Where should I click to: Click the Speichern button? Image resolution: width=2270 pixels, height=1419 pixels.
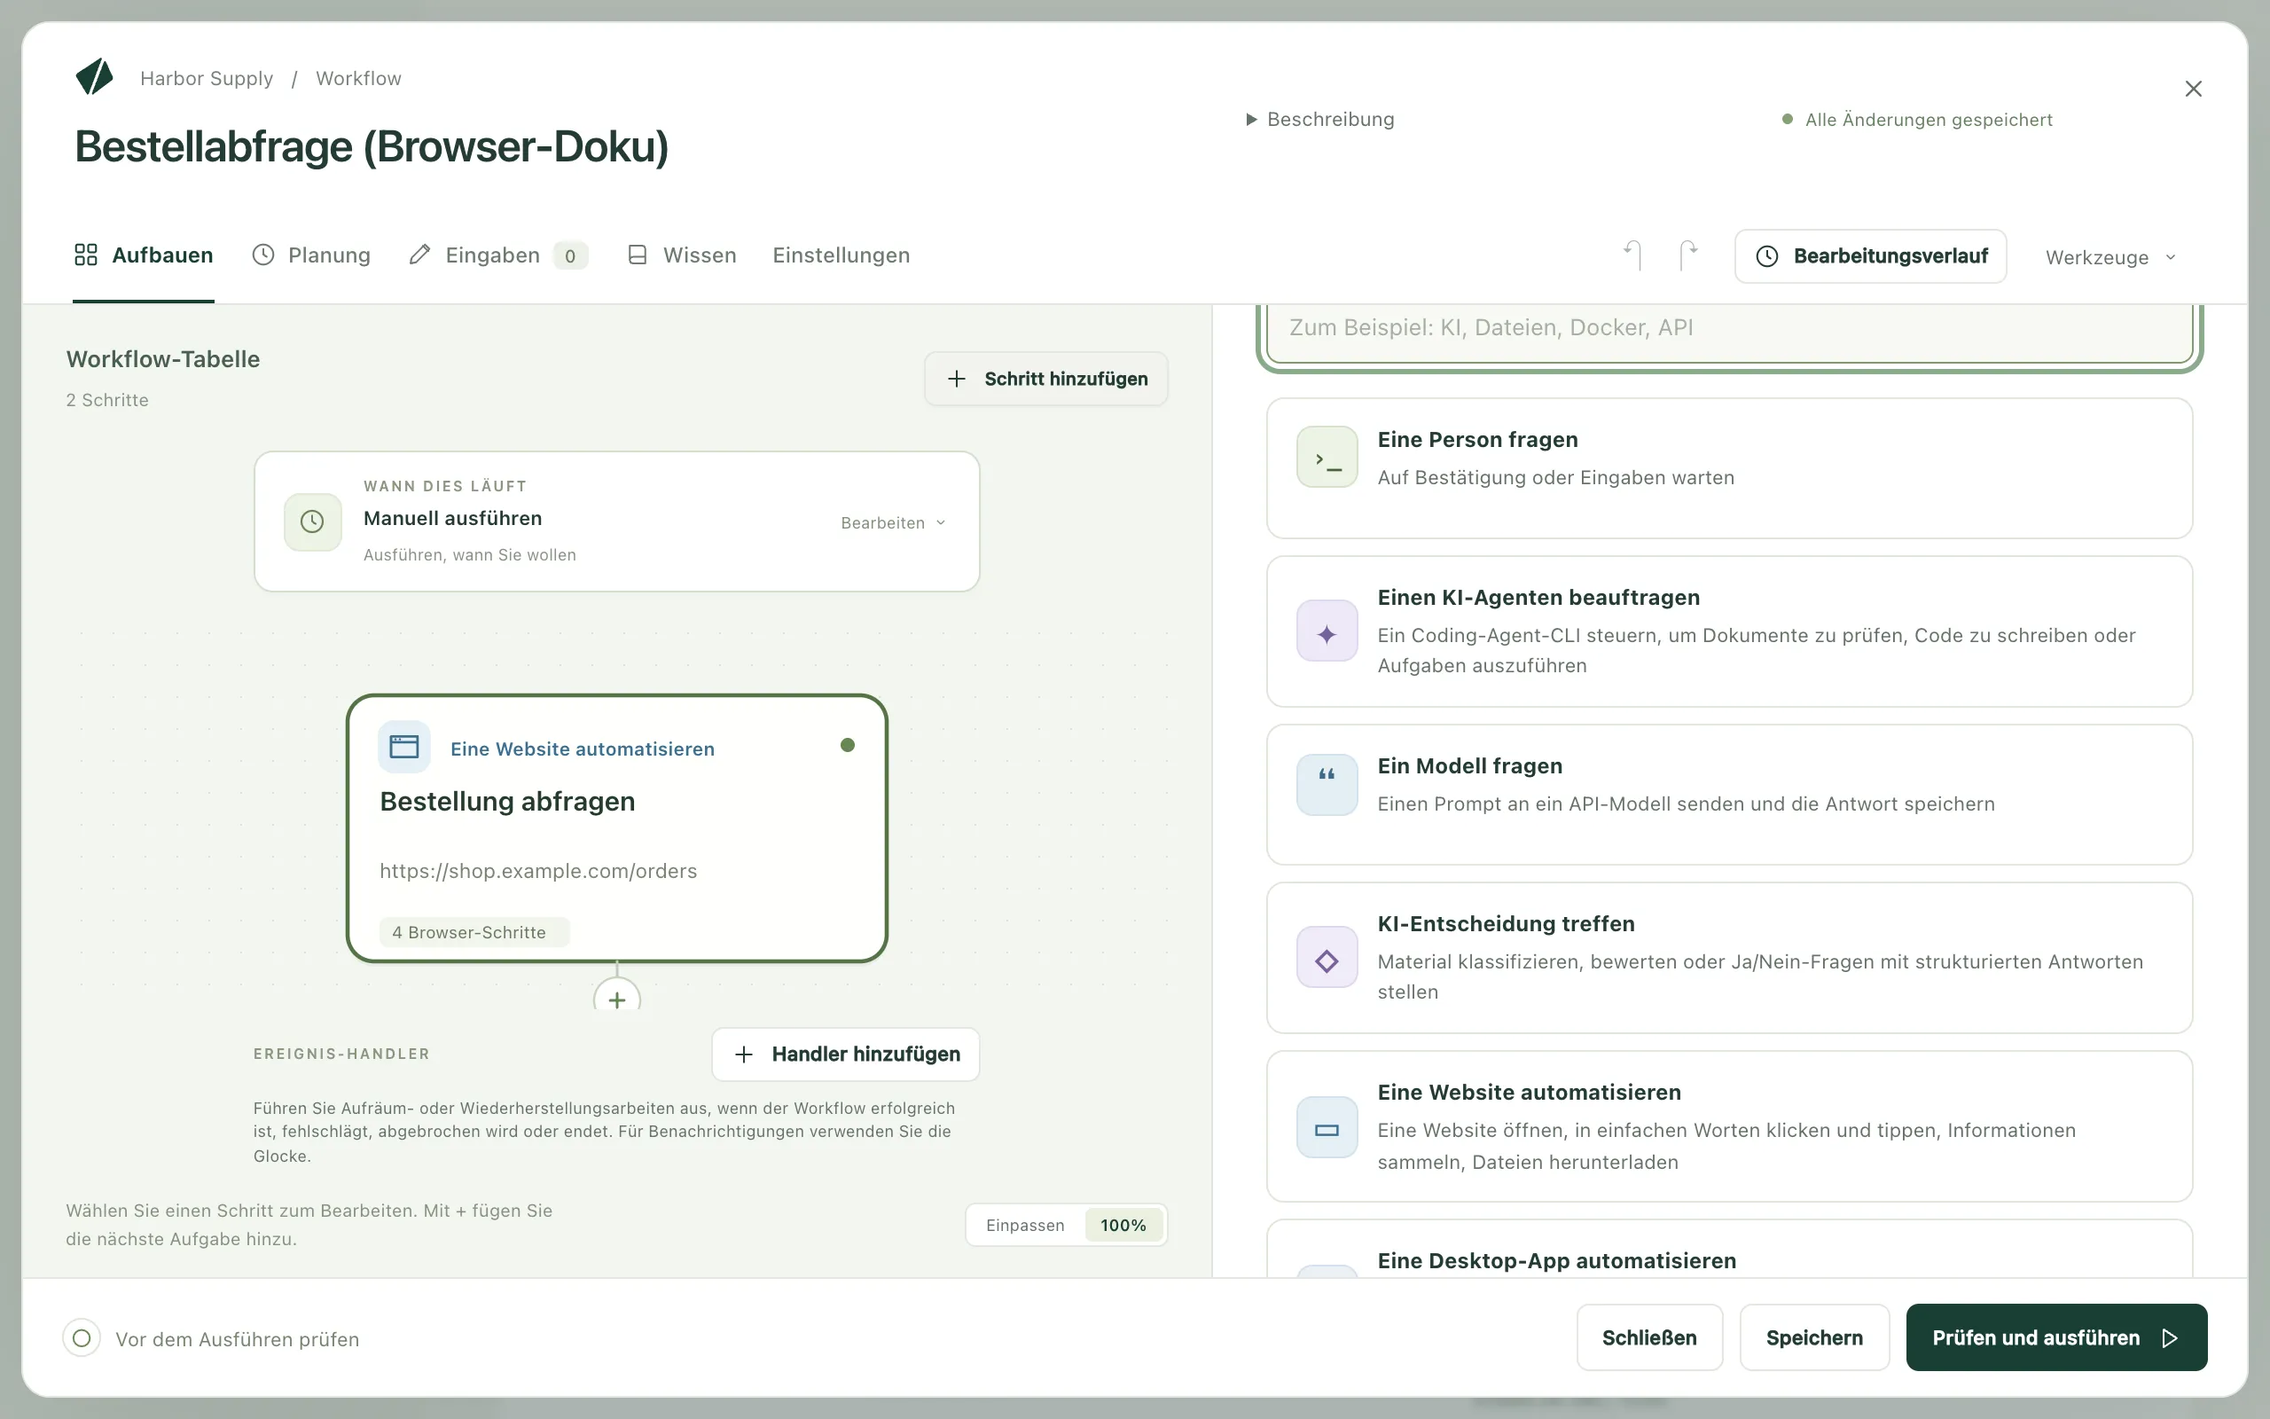[x=1814, y=1337]
